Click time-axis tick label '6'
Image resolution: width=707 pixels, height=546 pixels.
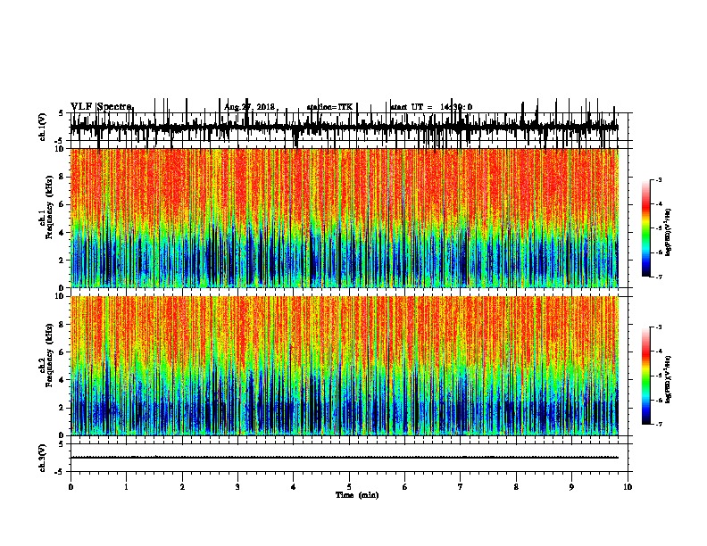[405, 487]
